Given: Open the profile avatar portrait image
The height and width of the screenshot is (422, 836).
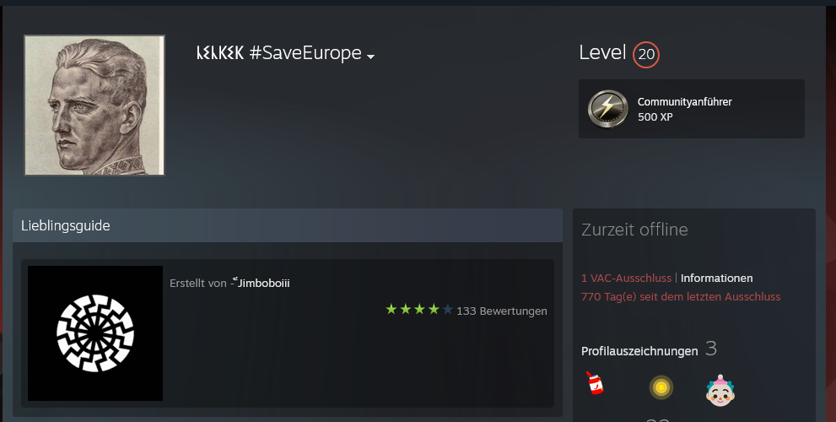Looking at the screenshot, I should pos(94,105).
